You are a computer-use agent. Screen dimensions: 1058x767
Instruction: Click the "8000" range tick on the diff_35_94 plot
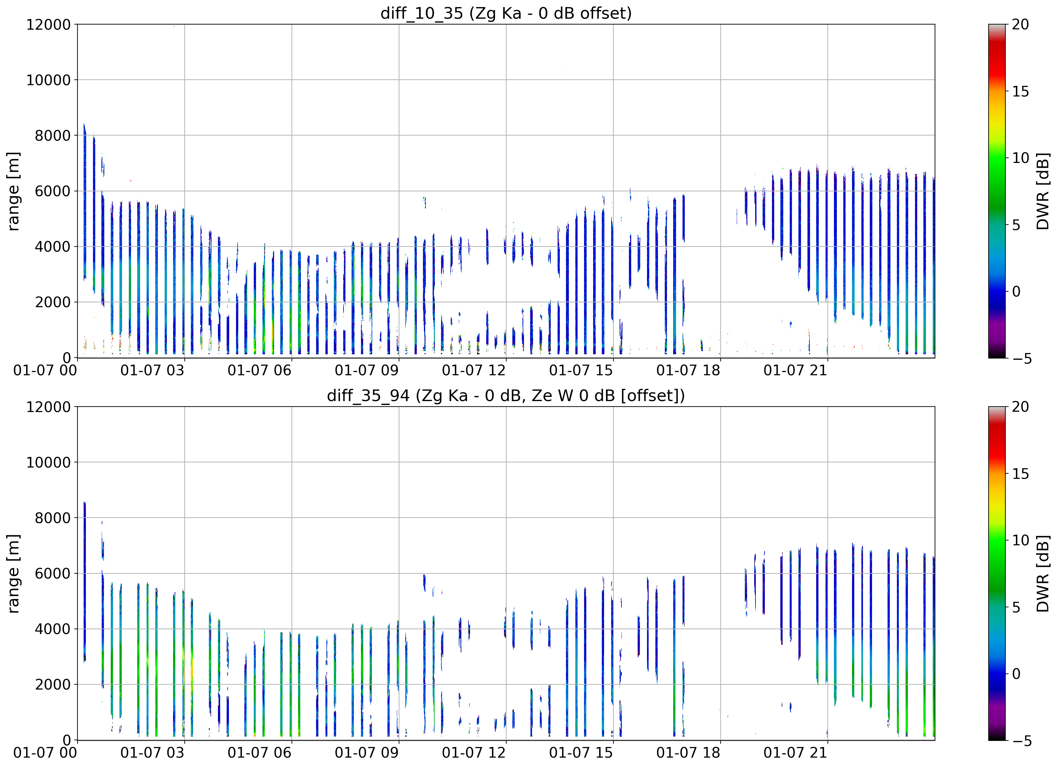[52, 518]
